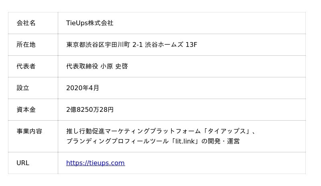Click the lit.link text in business description

[x=185, y=141]
